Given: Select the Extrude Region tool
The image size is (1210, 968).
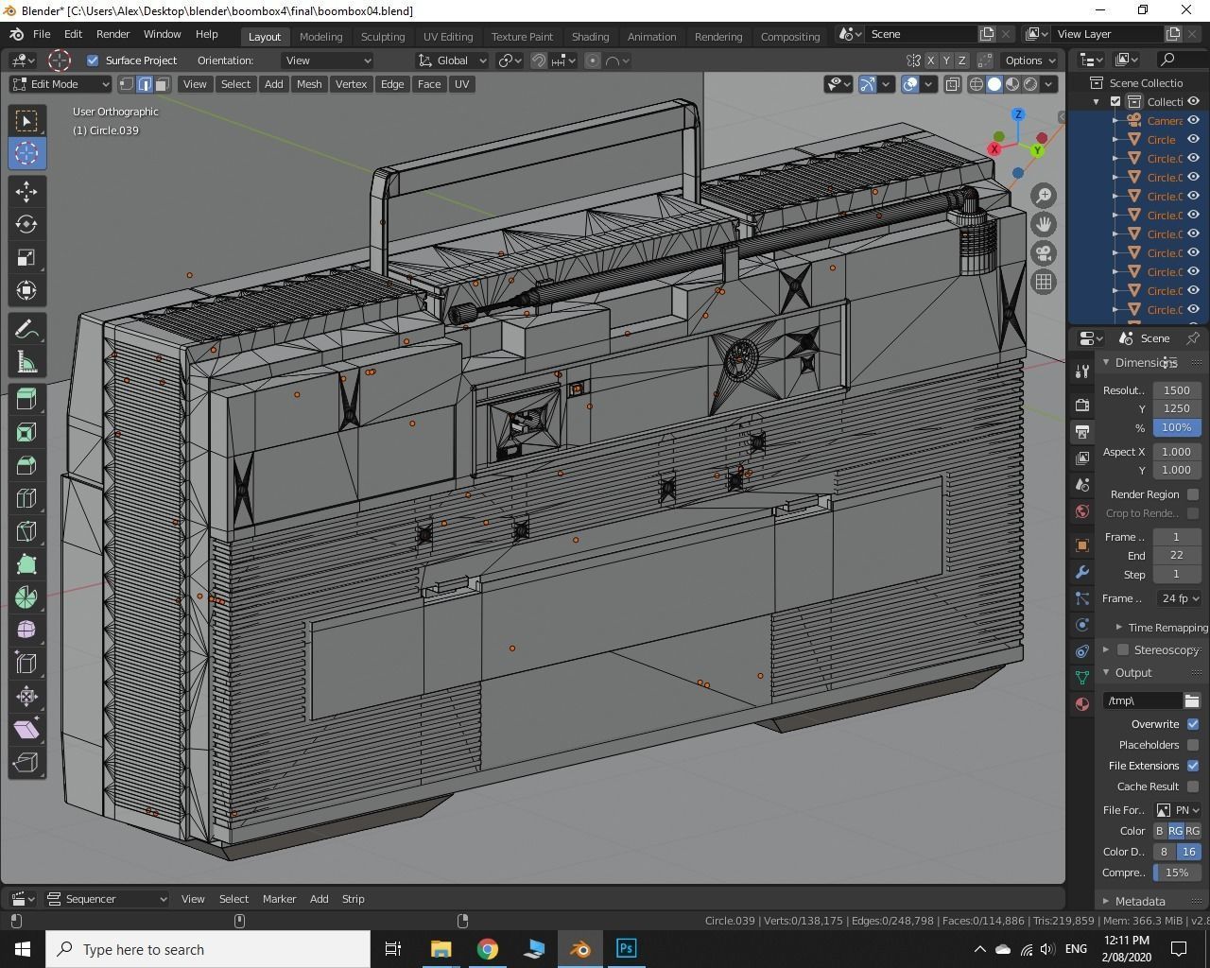Looking at the screenshot, I should (26, 399).
